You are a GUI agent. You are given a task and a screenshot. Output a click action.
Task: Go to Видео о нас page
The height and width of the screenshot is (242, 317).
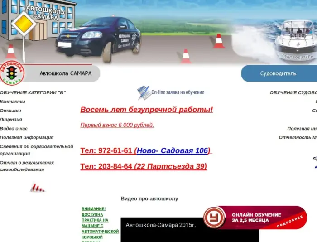pos(14,129)
